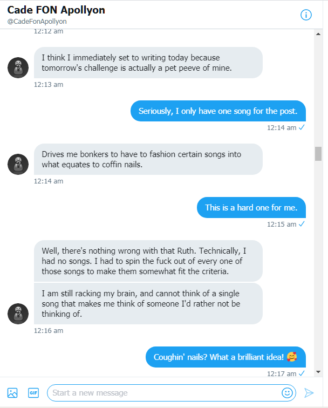Open the conversation info icon
Viewport: 328px width, 408px height.
click(306, 15)
